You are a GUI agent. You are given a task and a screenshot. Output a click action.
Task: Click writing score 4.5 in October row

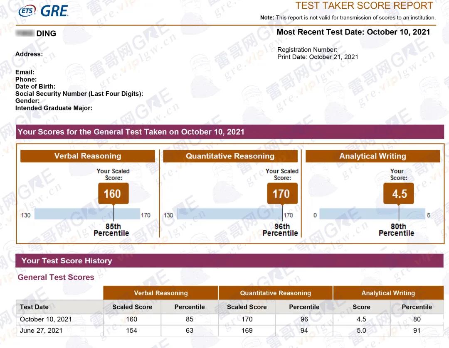coord(361,319)
